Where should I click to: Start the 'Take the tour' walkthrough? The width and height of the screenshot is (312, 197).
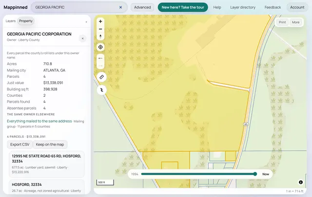point(183,7)
